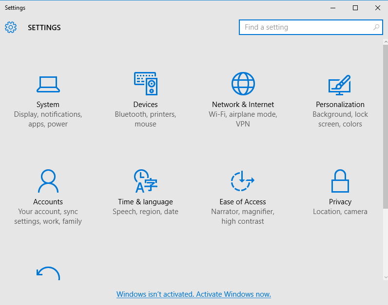Open the Ease of Access icon
This screenshot has width=388, height=305.
[243, 181]
